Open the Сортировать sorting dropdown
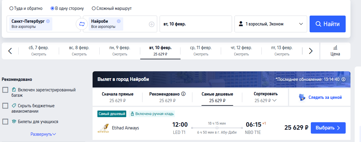 [x=266, y=97]
